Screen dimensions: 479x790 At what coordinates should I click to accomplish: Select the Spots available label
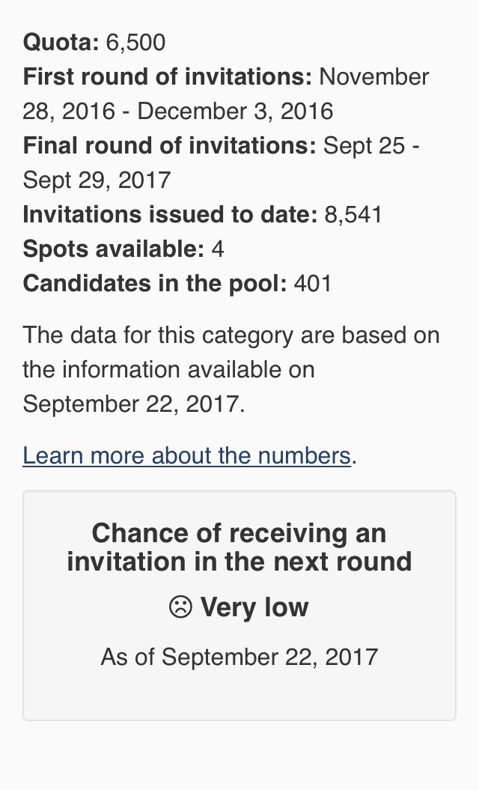click(x=113, y=249)
